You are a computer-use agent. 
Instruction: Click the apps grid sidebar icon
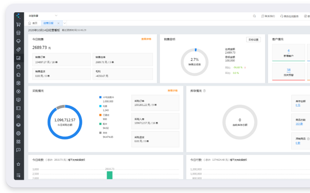(19, 142)
